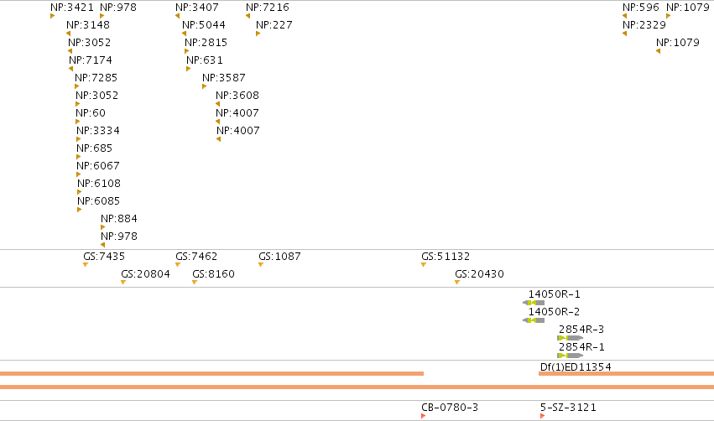Select the NP:7285 insertion marker
Viewport: 714px width, 421px height.
[x=77, y=86]
